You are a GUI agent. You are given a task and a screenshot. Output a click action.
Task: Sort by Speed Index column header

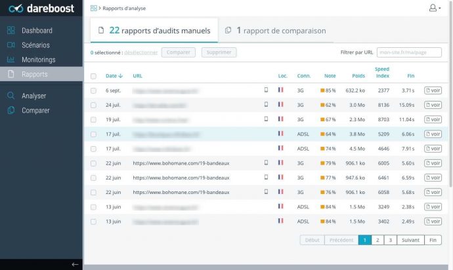click(x=382, y=72)
